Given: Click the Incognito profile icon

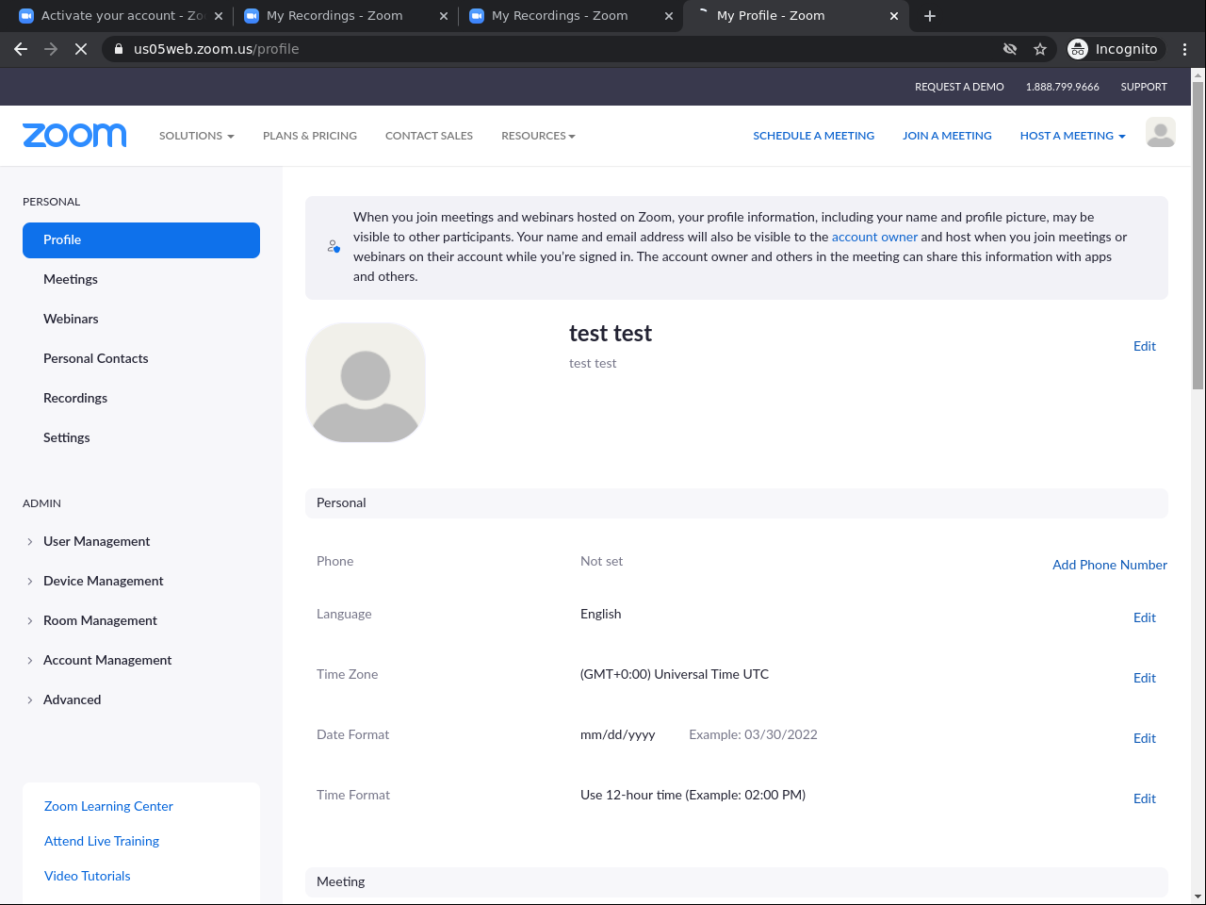Looking at the screenshot, I should point(1114,49).
